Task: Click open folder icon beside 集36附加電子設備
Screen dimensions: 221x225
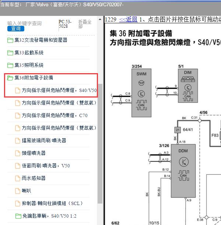Action: pyautogui.click(x=10, y=78)
